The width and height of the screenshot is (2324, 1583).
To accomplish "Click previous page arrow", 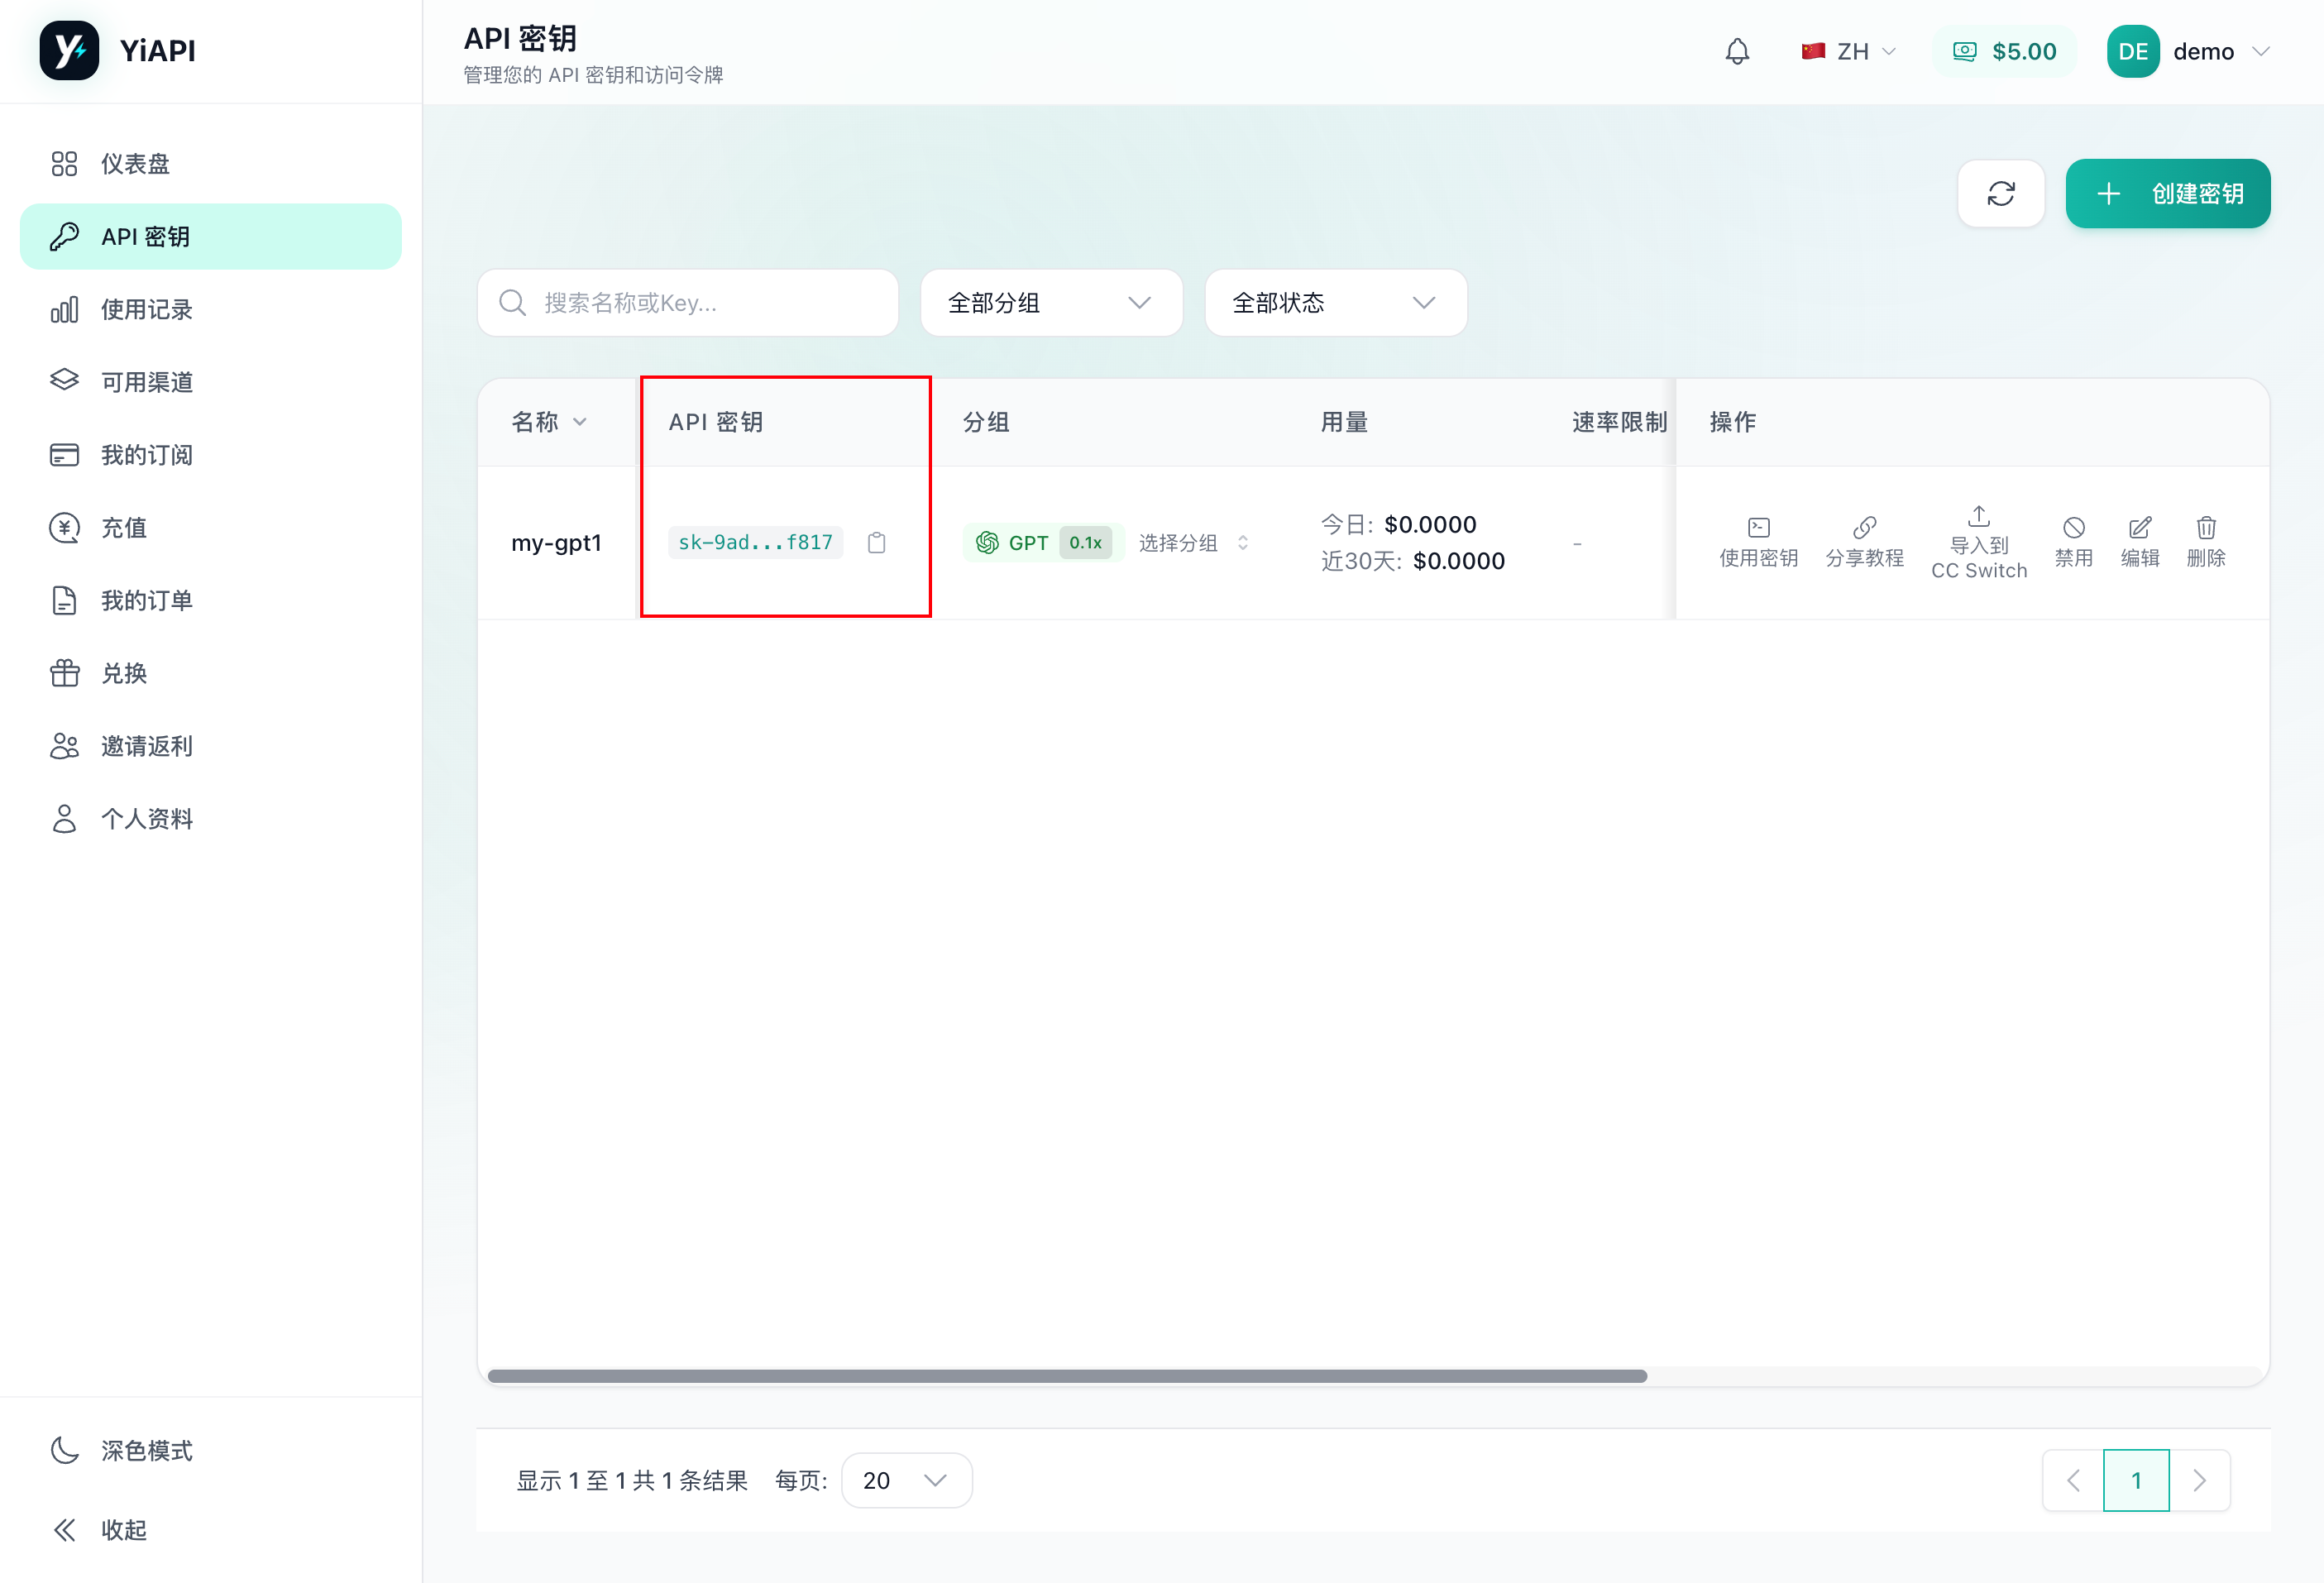I will (x=2072, y=1480).
